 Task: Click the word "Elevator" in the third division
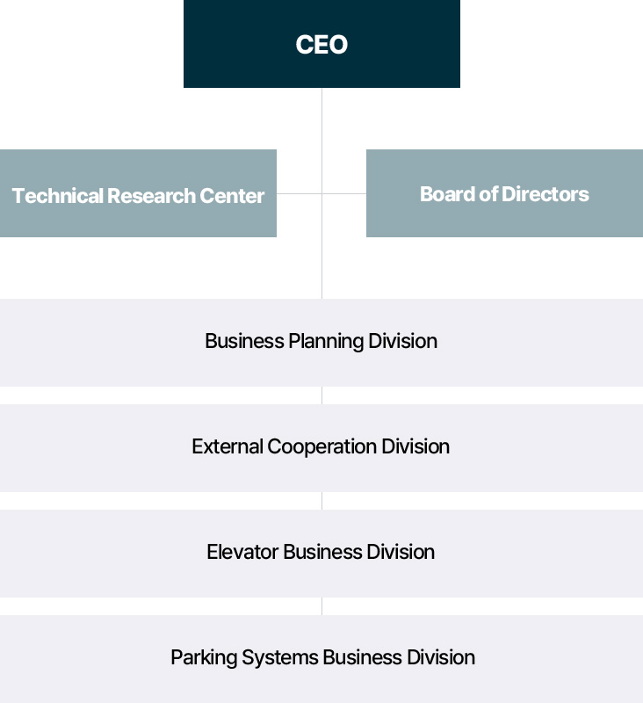[242, 552]
